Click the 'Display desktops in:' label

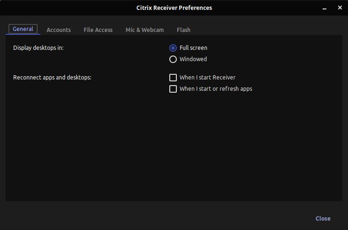point(39,48)
